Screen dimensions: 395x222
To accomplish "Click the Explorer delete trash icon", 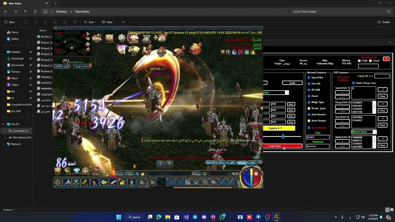I will tap(75, 22).
